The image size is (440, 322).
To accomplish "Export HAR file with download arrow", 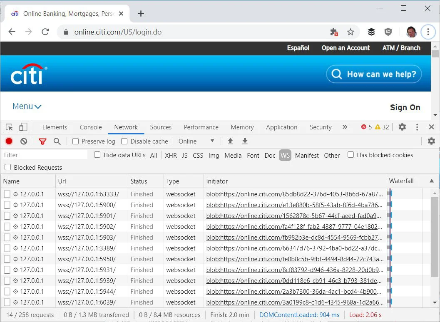I will (245, 141).
